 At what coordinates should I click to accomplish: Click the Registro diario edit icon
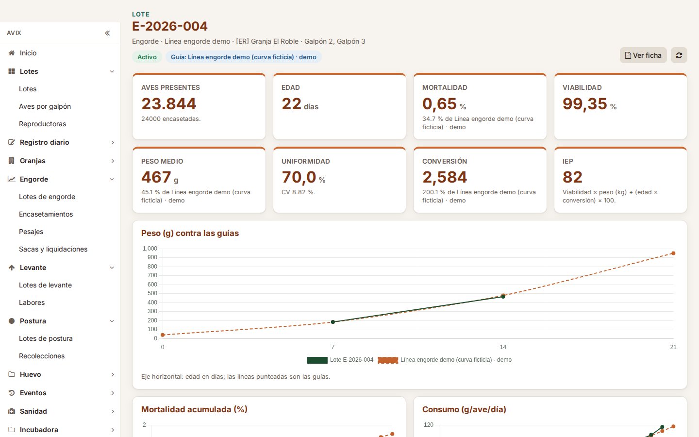click(x=12, y=142)
